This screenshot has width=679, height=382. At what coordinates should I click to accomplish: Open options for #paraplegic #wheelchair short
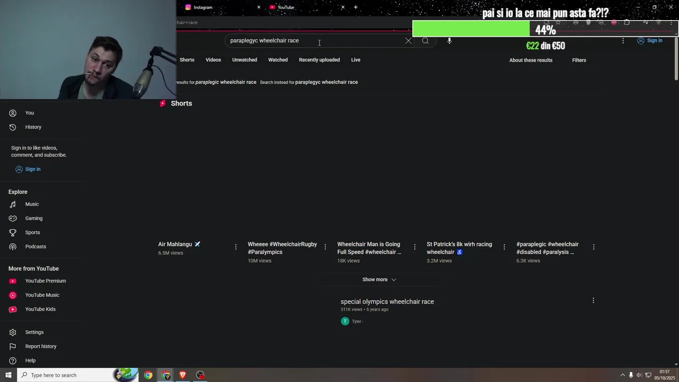point(594,247)
